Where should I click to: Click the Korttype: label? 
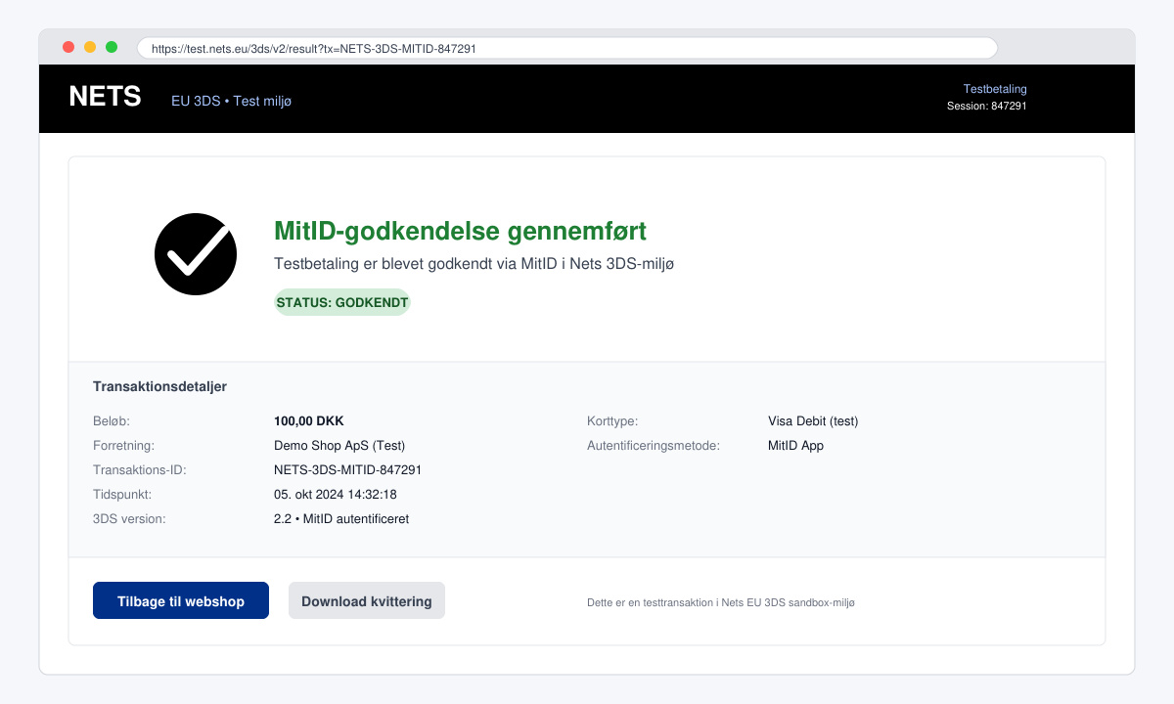612,421
